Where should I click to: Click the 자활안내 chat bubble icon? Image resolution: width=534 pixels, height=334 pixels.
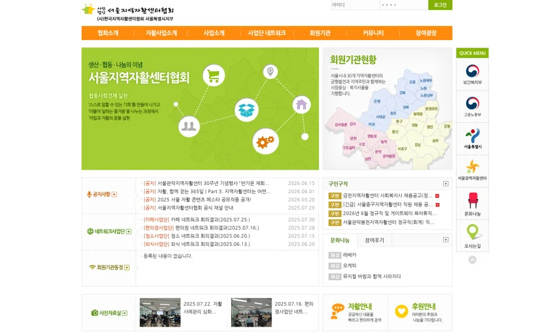point(337,311)
